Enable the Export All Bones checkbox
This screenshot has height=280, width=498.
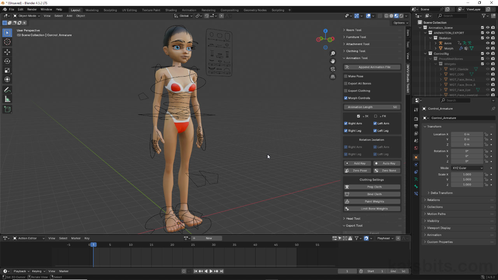coord(346,84)
